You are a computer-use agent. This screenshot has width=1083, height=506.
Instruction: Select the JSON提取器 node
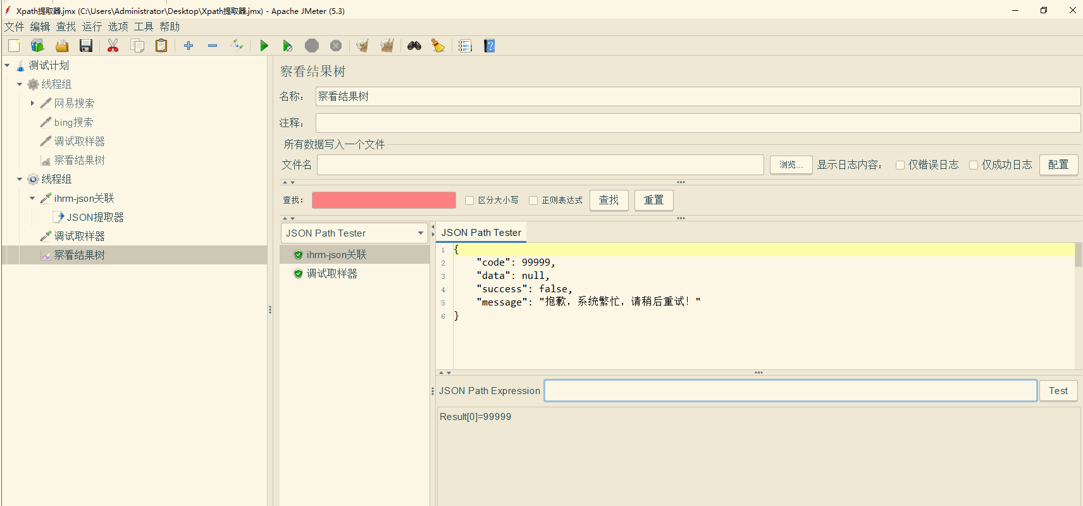(x=96, y=217)
